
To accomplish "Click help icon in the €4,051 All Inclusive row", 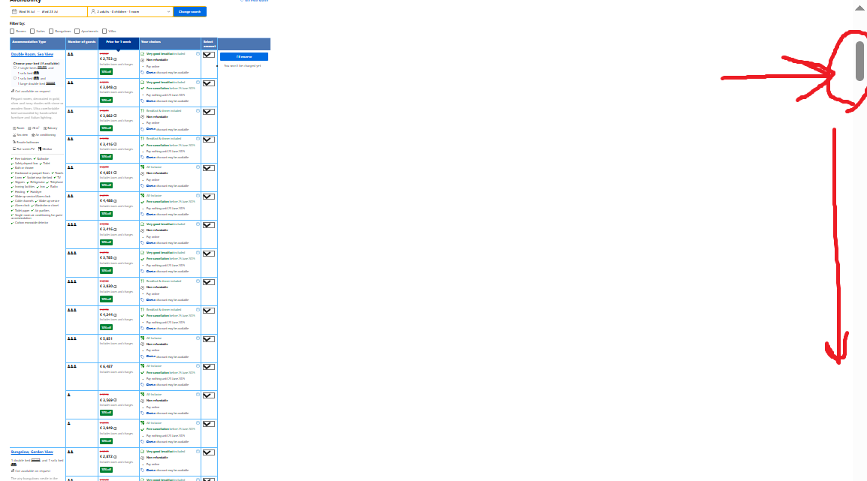I will coord(198,167).
